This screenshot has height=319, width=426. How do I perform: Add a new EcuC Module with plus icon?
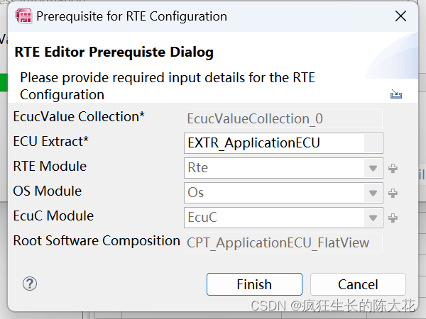393,218
